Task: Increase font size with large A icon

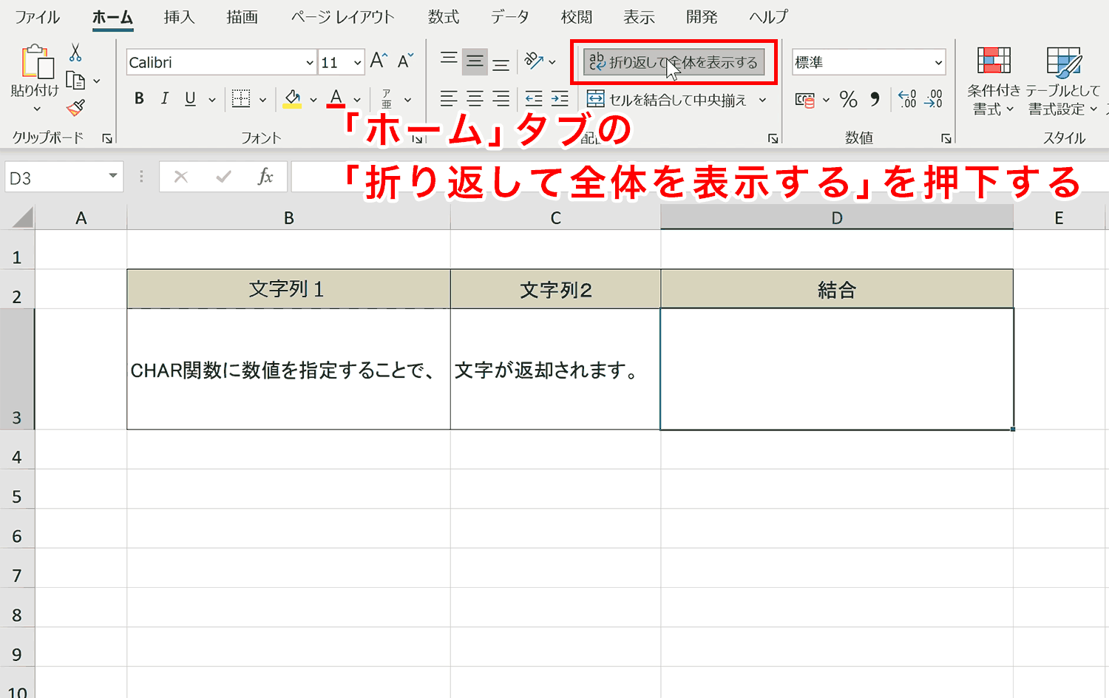Action: [x=379, y=61]
